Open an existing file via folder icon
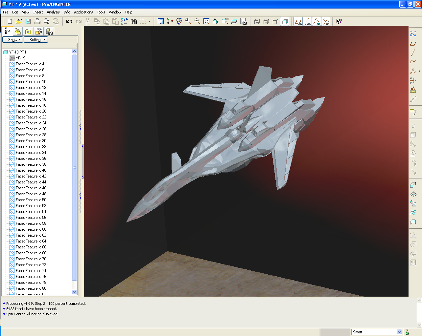 [19, 21]
